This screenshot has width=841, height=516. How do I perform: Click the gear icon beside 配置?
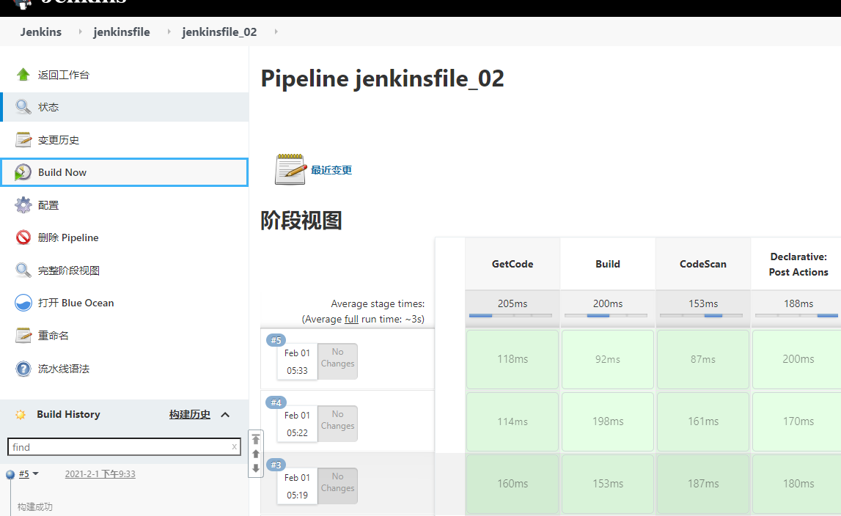(23, 205)
